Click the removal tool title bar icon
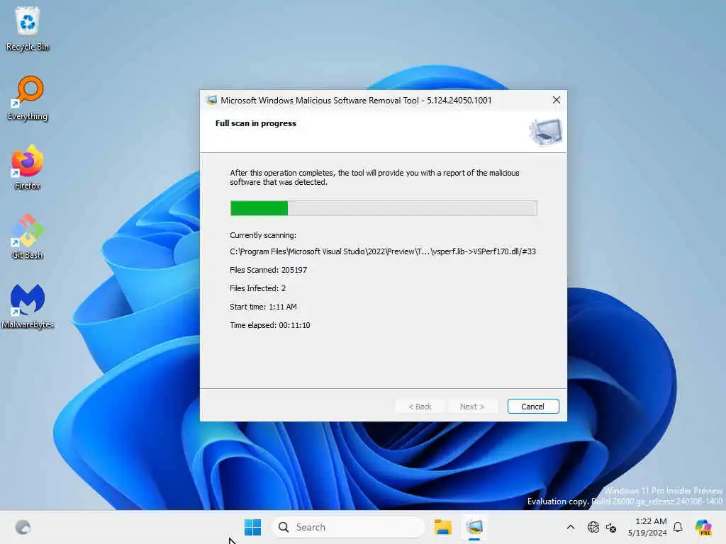Image resolution: width=726 pixels, height=544 pixels. (x=211, y=100)
